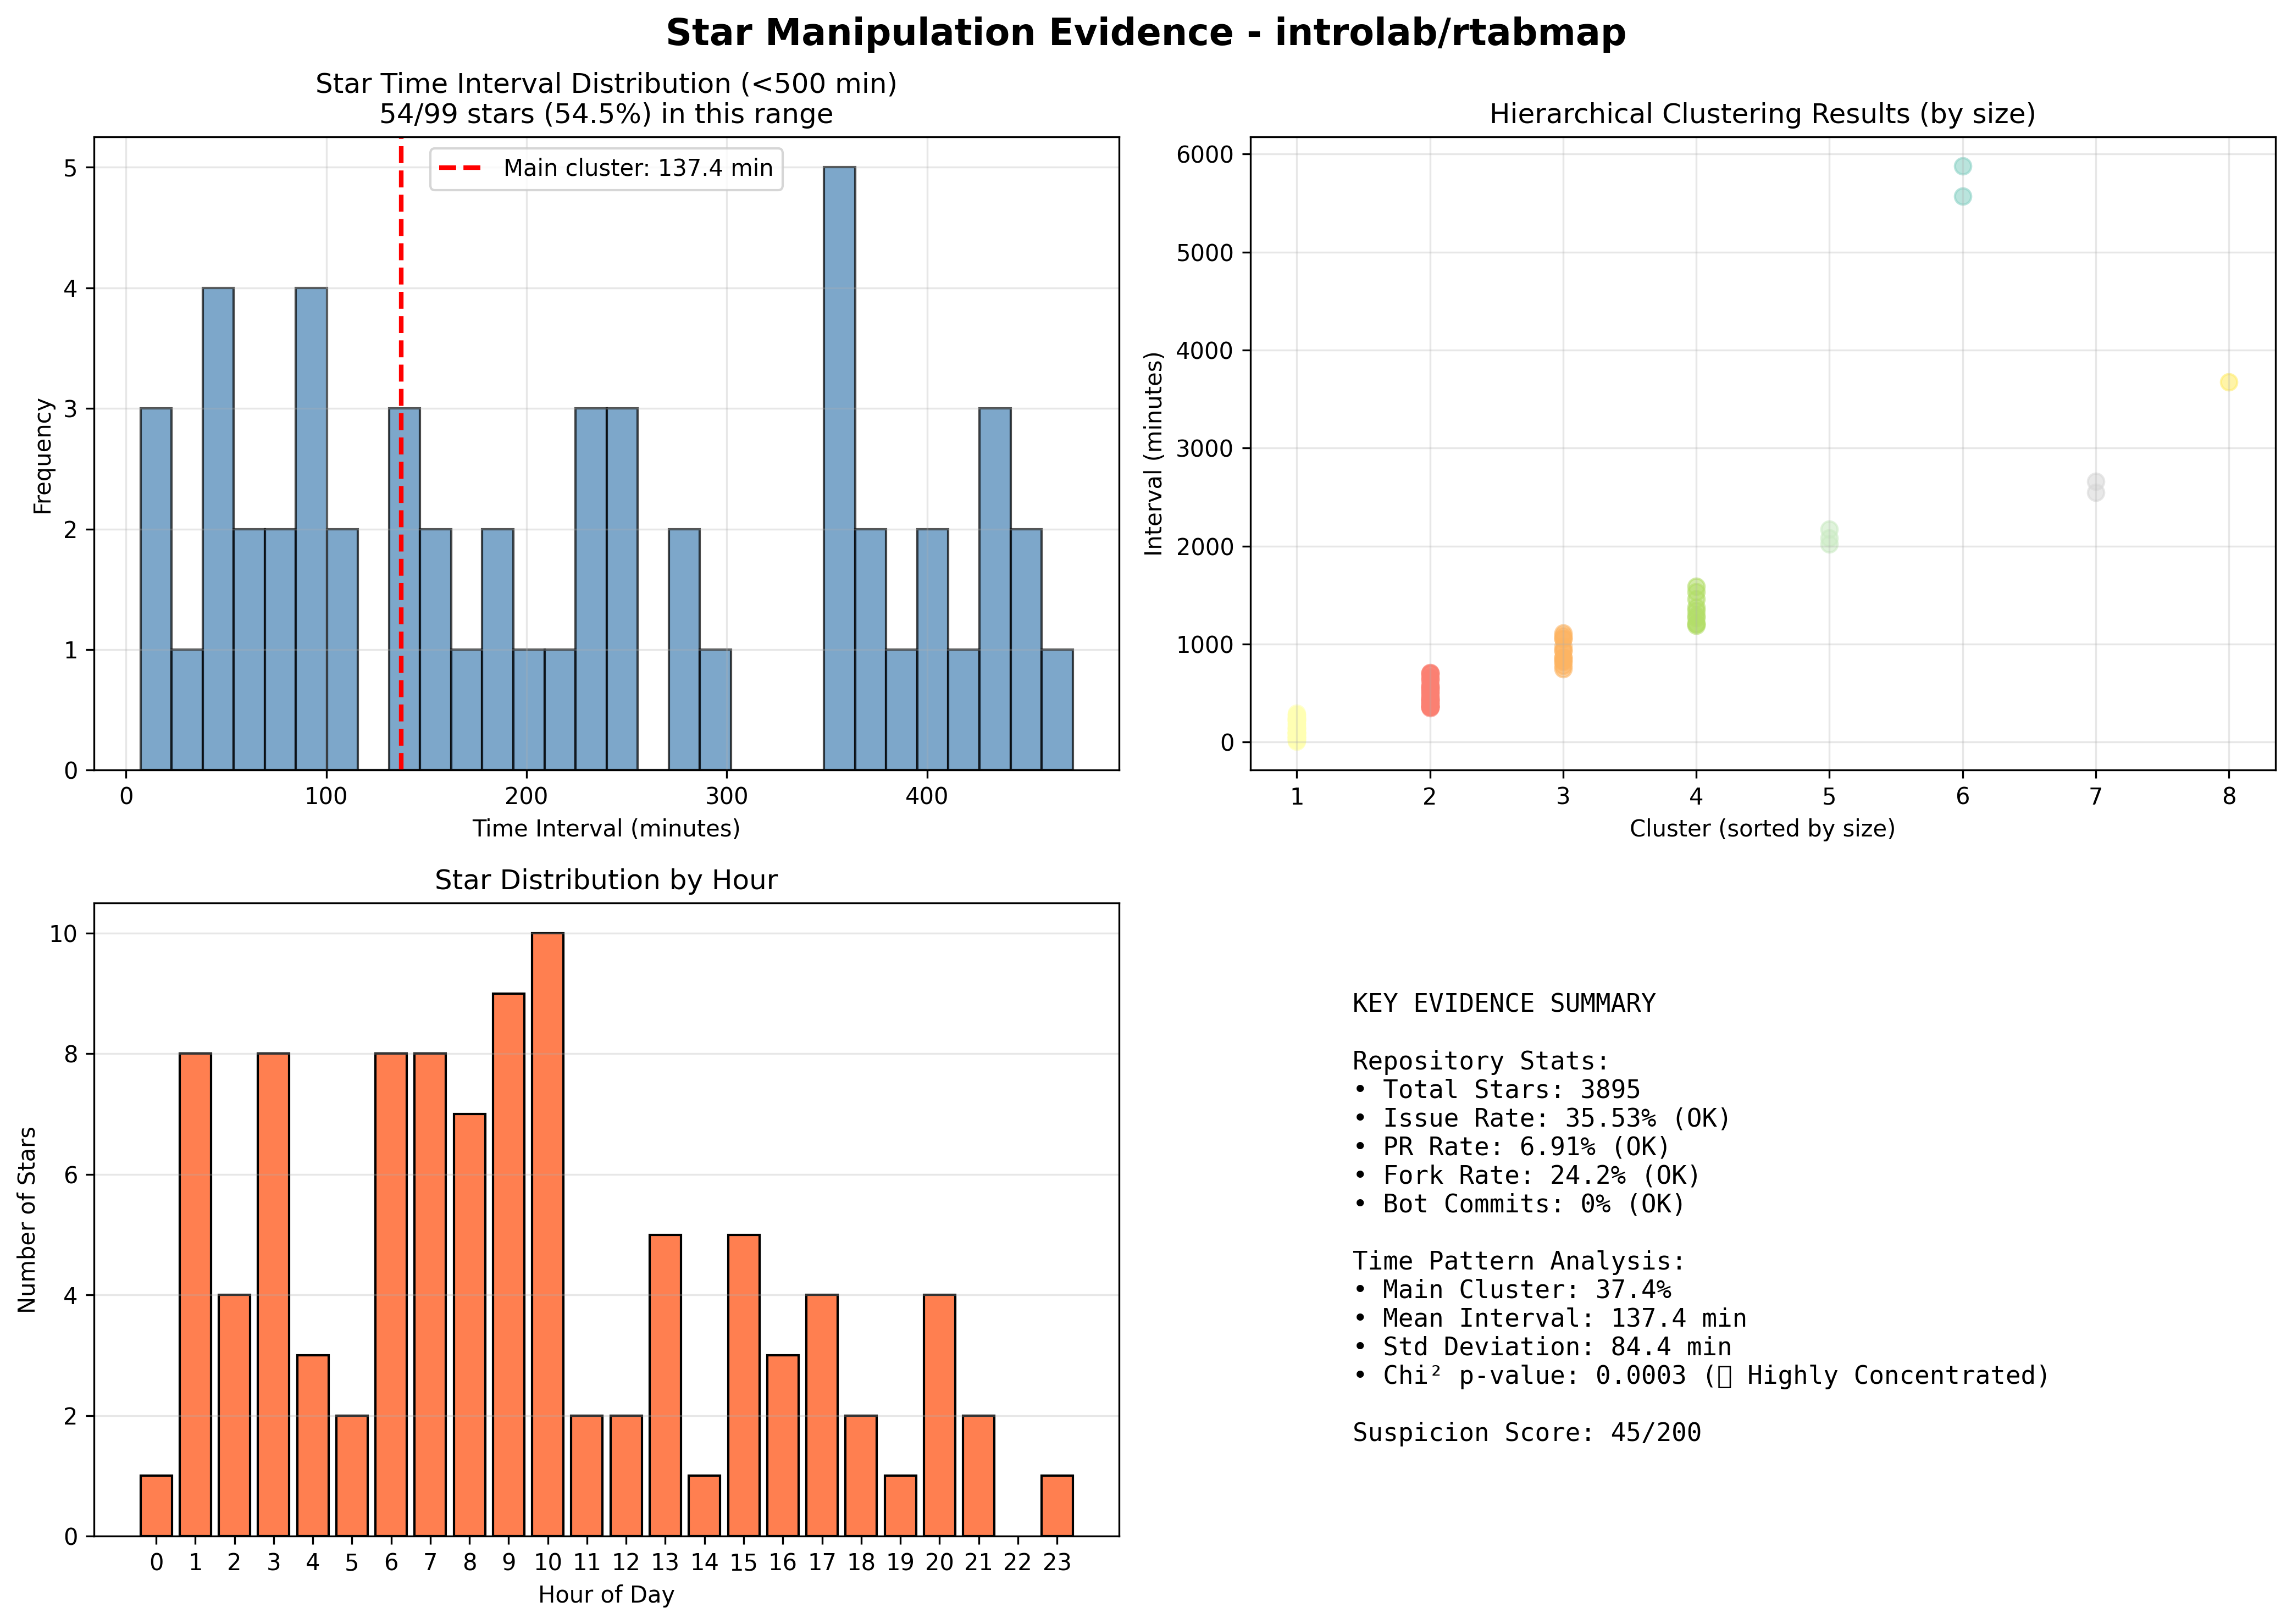Select the orange bar at hour 0
The height and width of the screenshot is (1624, 2292).
click(156, 1506)
